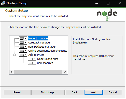The width and height of the screenshot is (126, 99).
Task: Select the npm package manager item
Action: tap(42, 47)
